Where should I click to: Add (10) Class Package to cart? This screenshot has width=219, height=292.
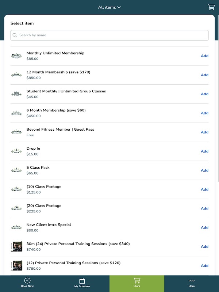pyautogui.click(x=204, y=189)
